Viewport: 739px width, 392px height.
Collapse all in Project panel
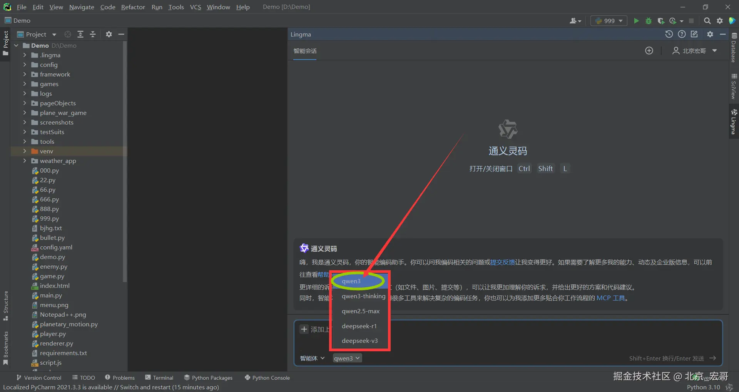93,34
